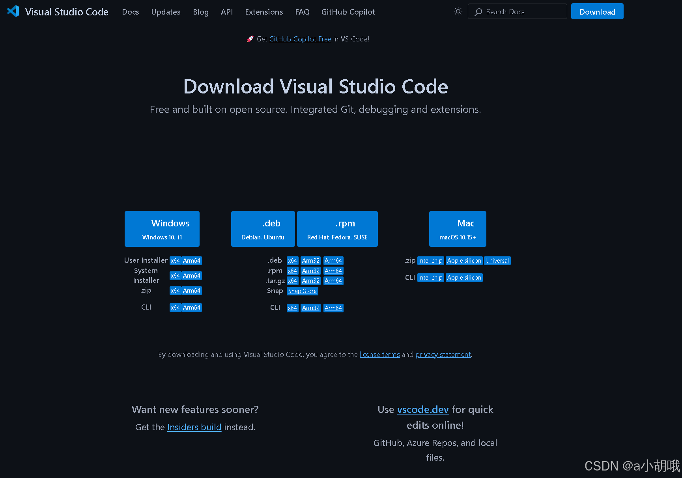The image size is (682, 478).
Task: Download Windows System Installer Arm64
Action: point(192,276)
